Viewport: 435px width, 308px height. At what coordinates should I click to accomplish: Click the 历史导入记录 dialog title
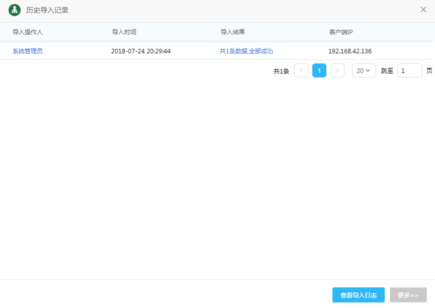coord(47,10)
